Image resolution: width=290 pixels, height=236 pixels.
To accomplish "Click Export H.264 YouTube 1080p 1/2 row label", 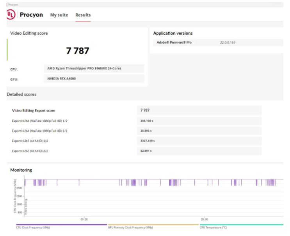I will (39, 121).
